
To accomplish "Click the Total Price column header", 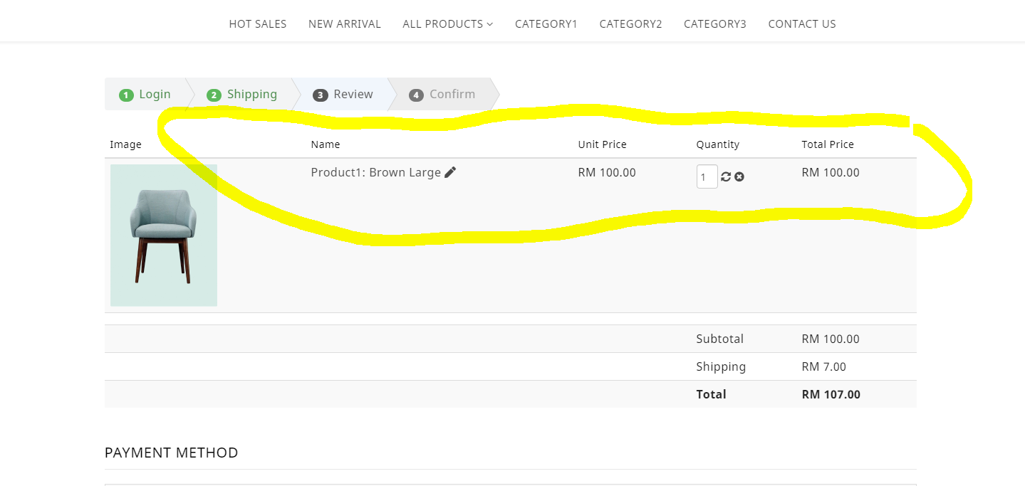I will tap(828, 144).
